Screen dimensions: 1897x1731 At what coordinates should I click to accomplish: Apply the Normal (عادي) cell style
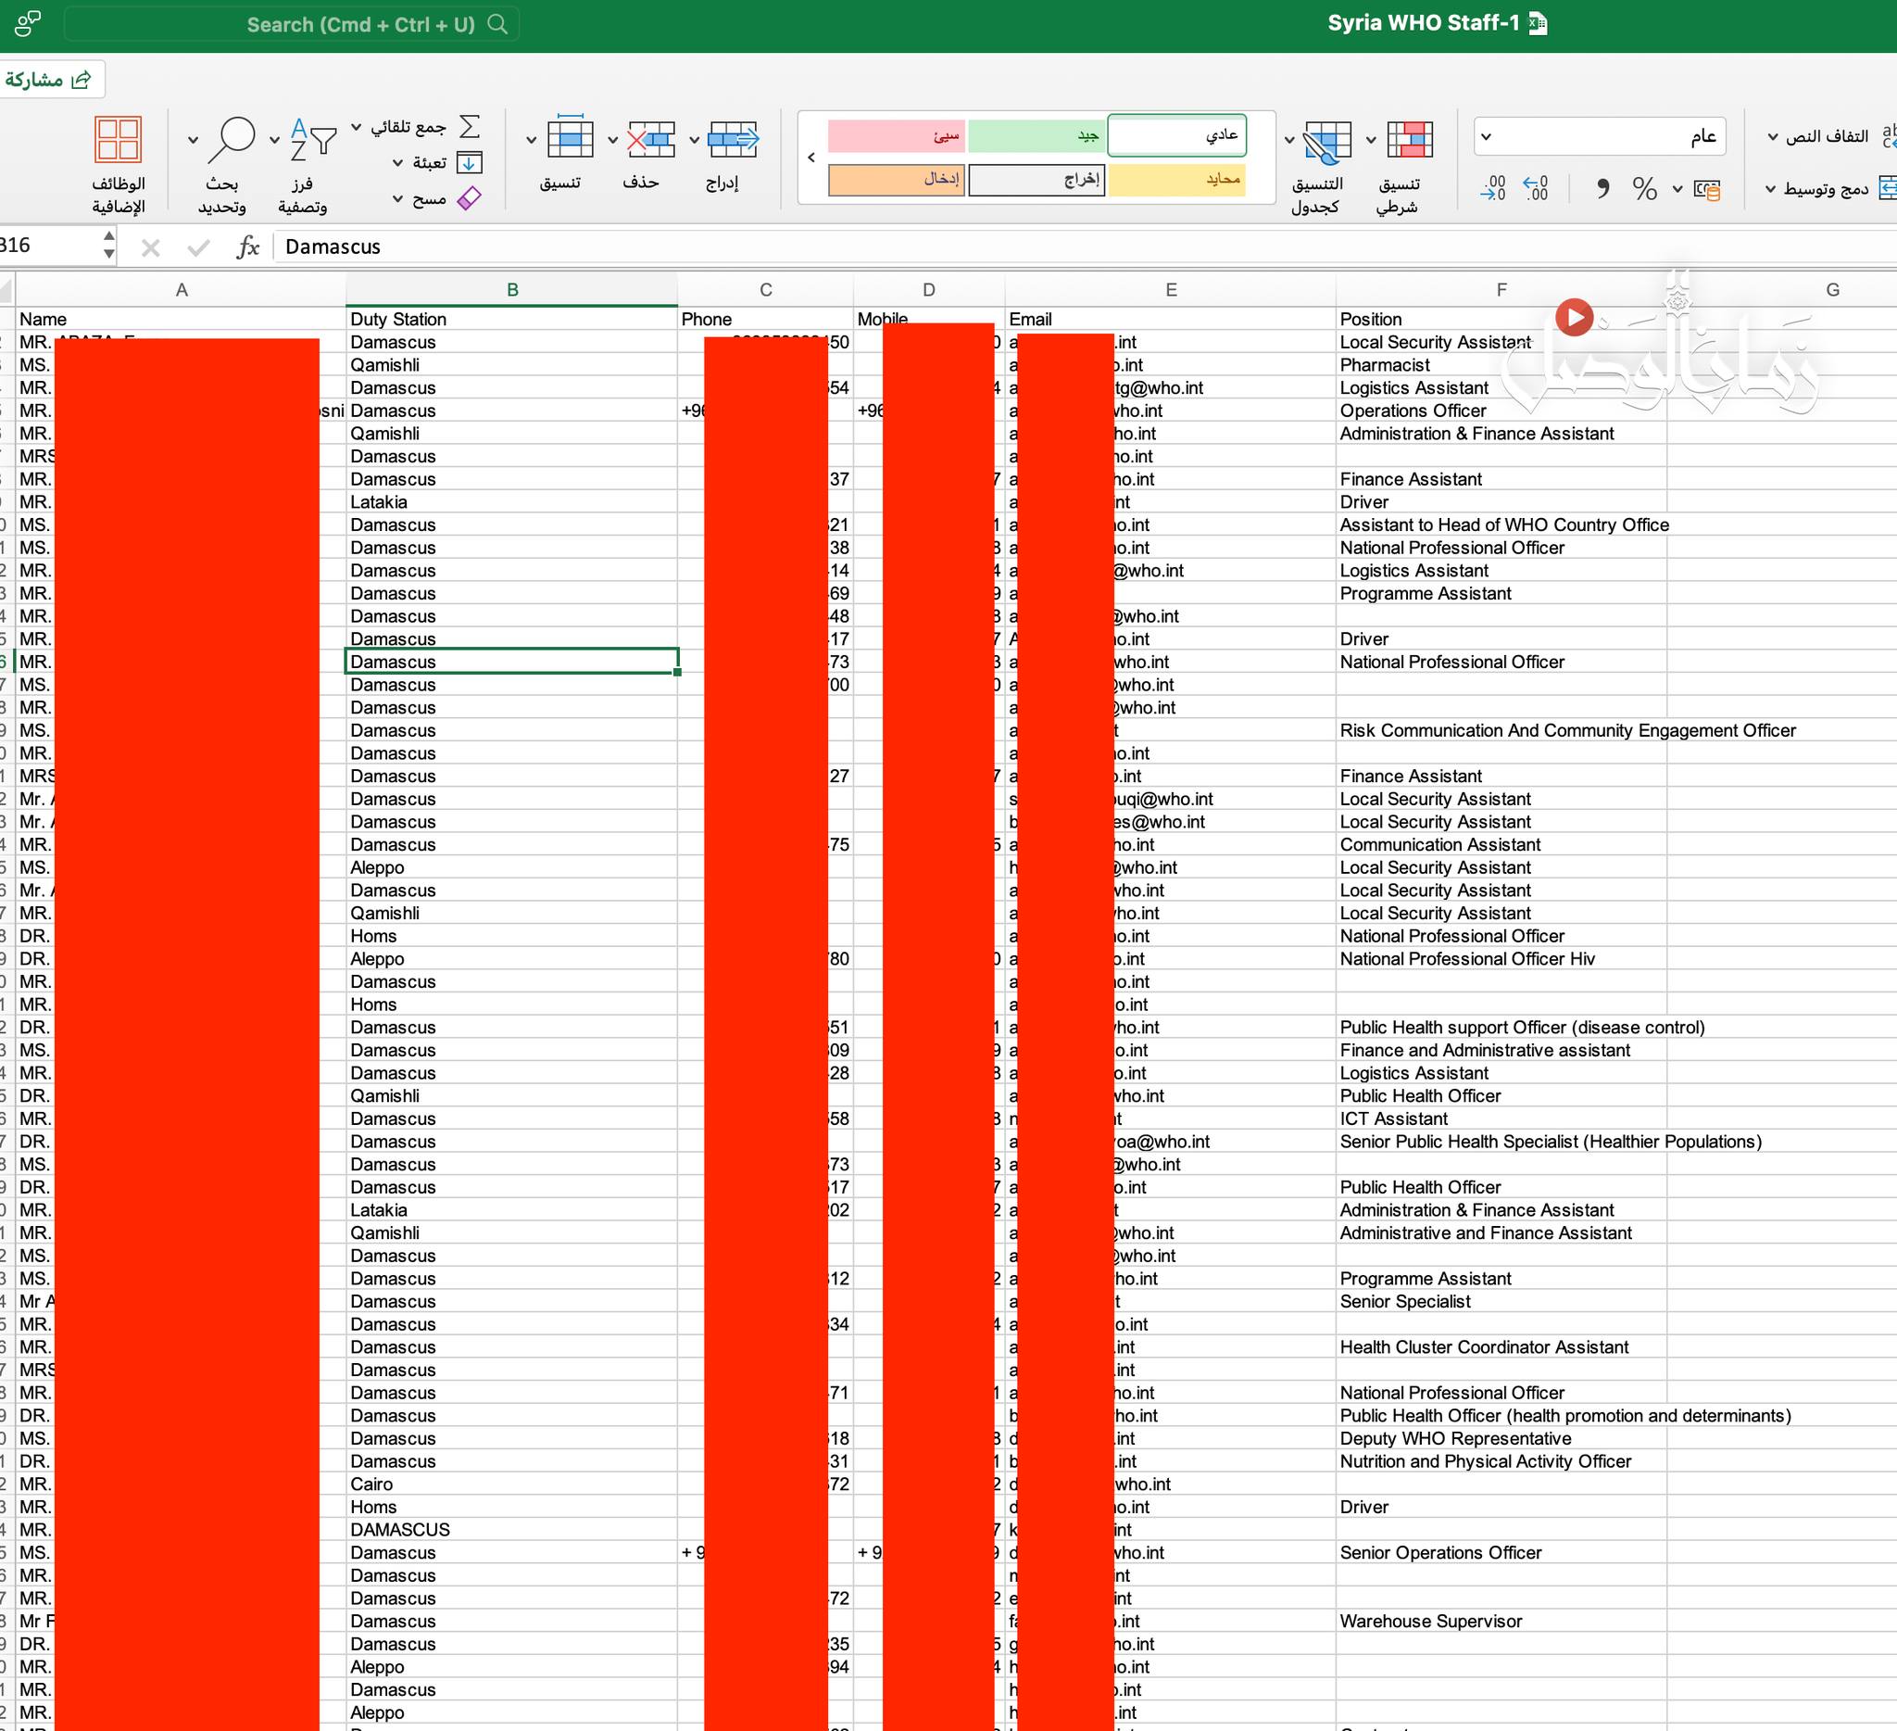pyautogui.click(x=1177, y=135)
